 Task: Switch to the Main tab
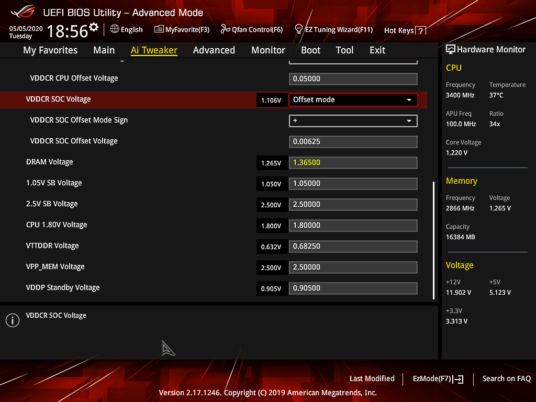pyautogui.click(x=104, y=50)
